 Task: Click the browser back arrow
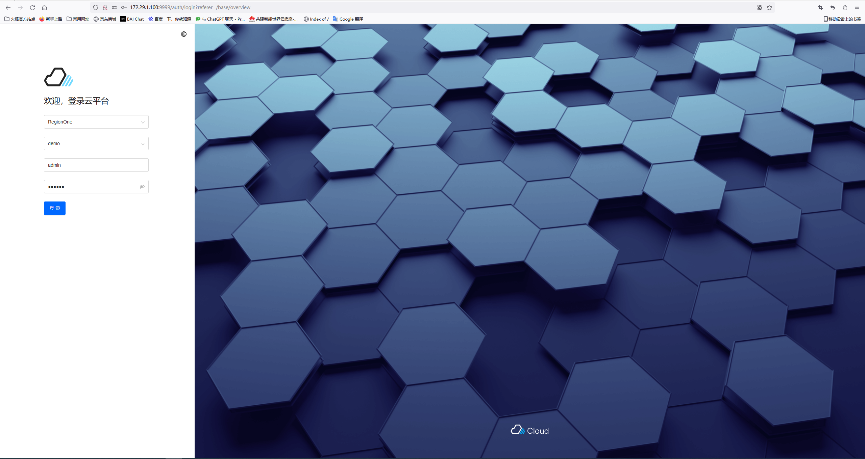click(8, 7)
